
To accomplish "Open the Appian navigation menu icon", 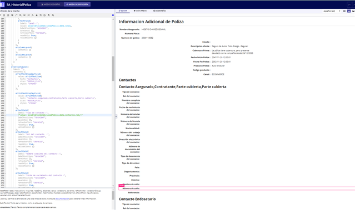I will pos(2,4).
